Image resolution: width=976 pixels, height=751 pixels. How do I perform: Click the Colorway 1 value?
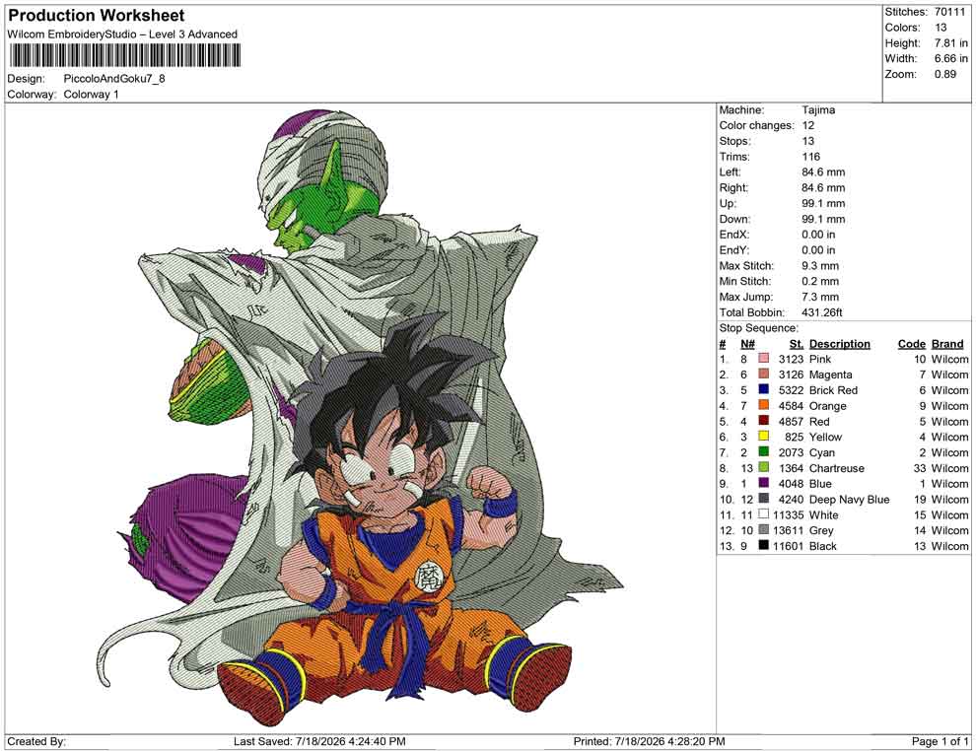click(x=91, y=95)
